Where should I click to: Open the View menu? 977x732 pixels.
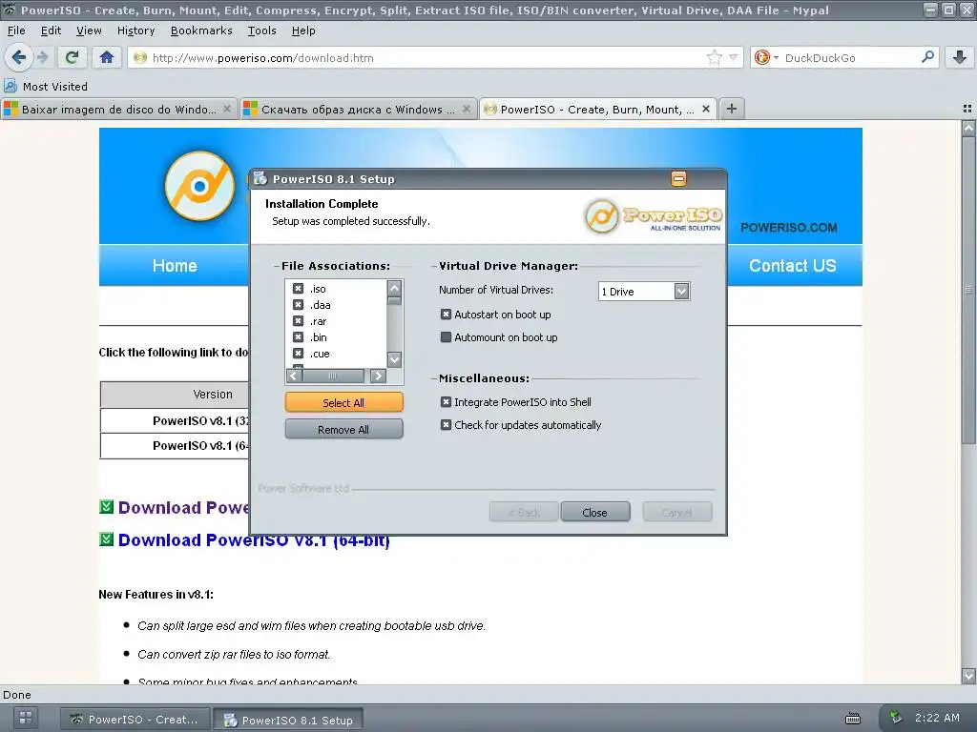pos(89,30)
